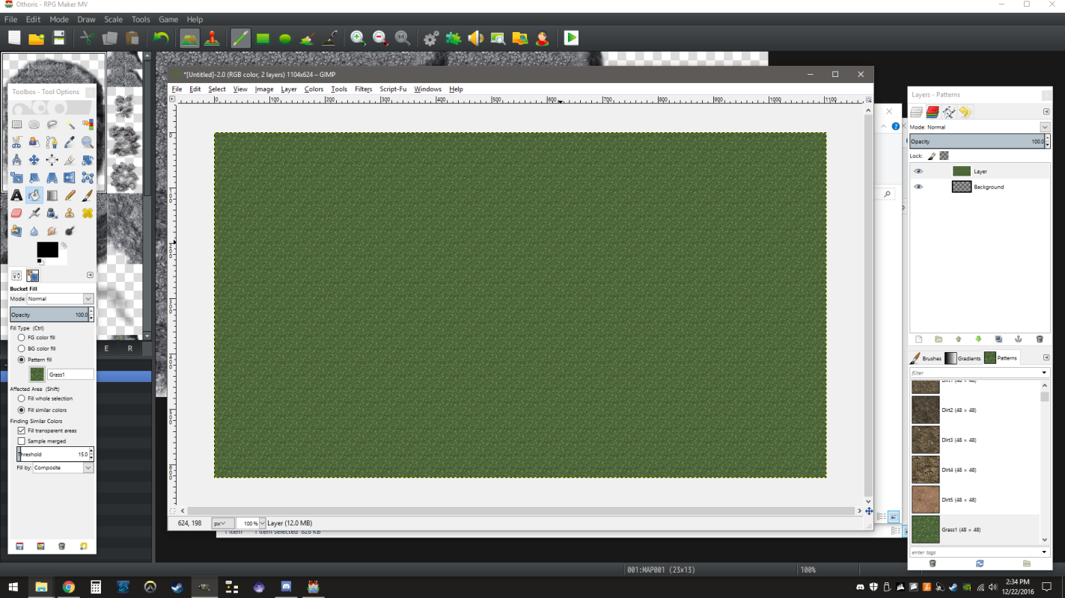Click RPG Maker Undo arrow
Image resolution: width=1065 pixels, height=598 pixels.
(161, 38)
